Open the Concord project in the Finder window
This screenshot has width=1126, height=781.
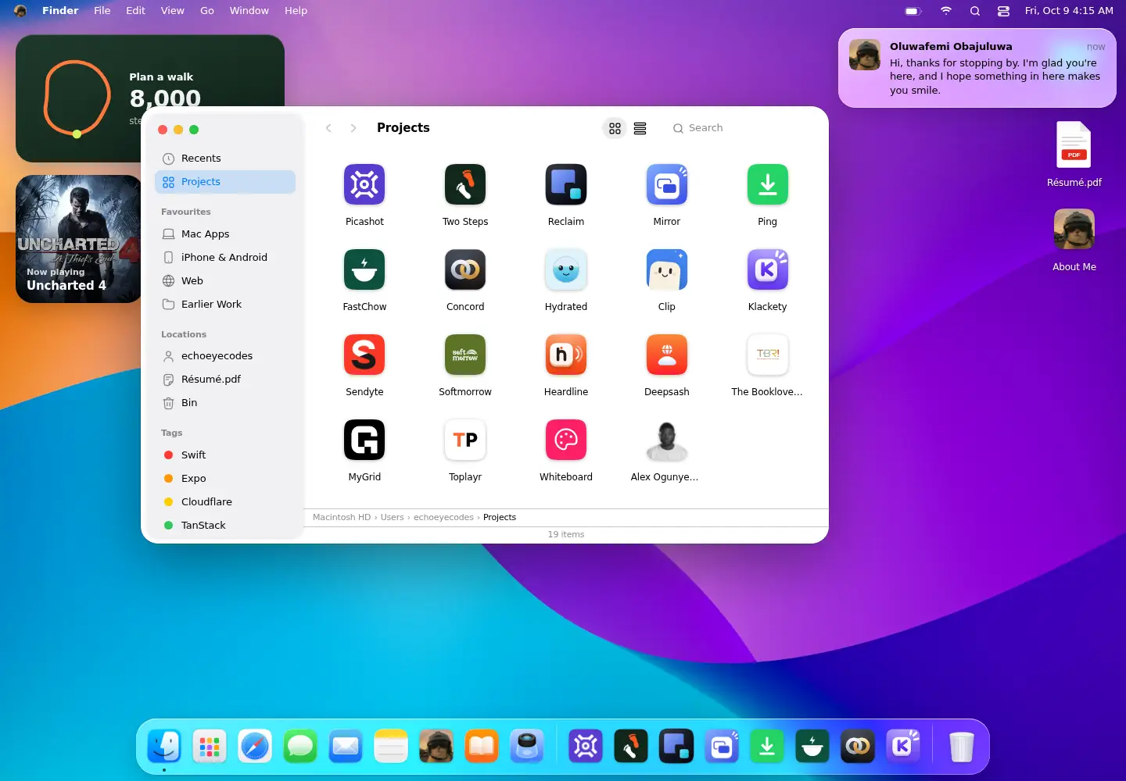click(465, 269)
